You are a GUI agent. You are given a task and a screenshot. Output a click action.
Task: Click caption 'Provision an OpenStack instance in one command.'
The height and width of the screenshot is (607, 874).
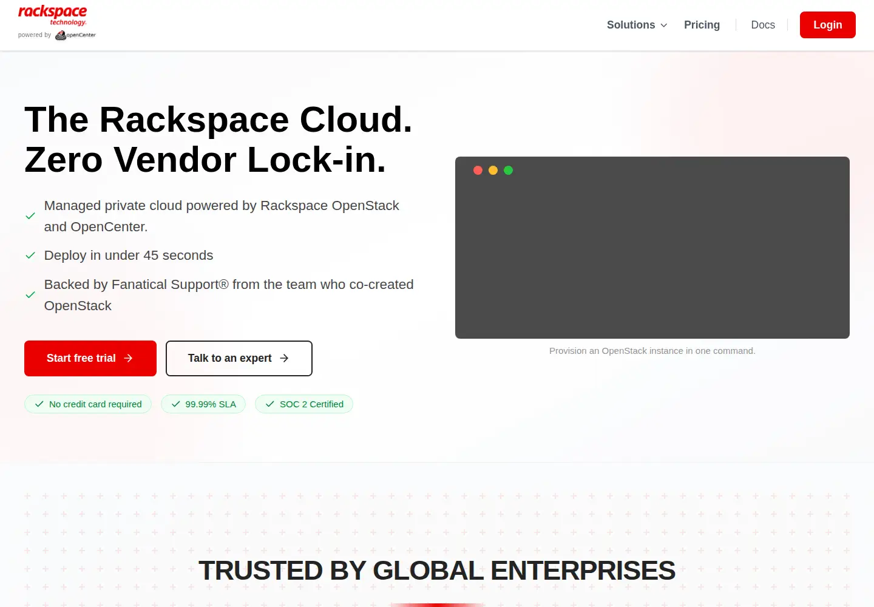[652, 351]
